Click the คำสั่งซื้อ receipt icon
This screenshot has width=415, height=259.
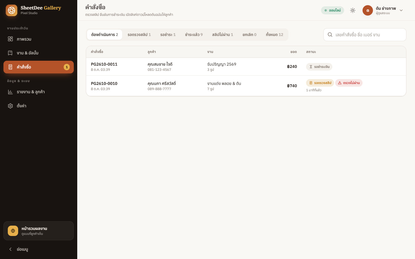click(10, 67)
